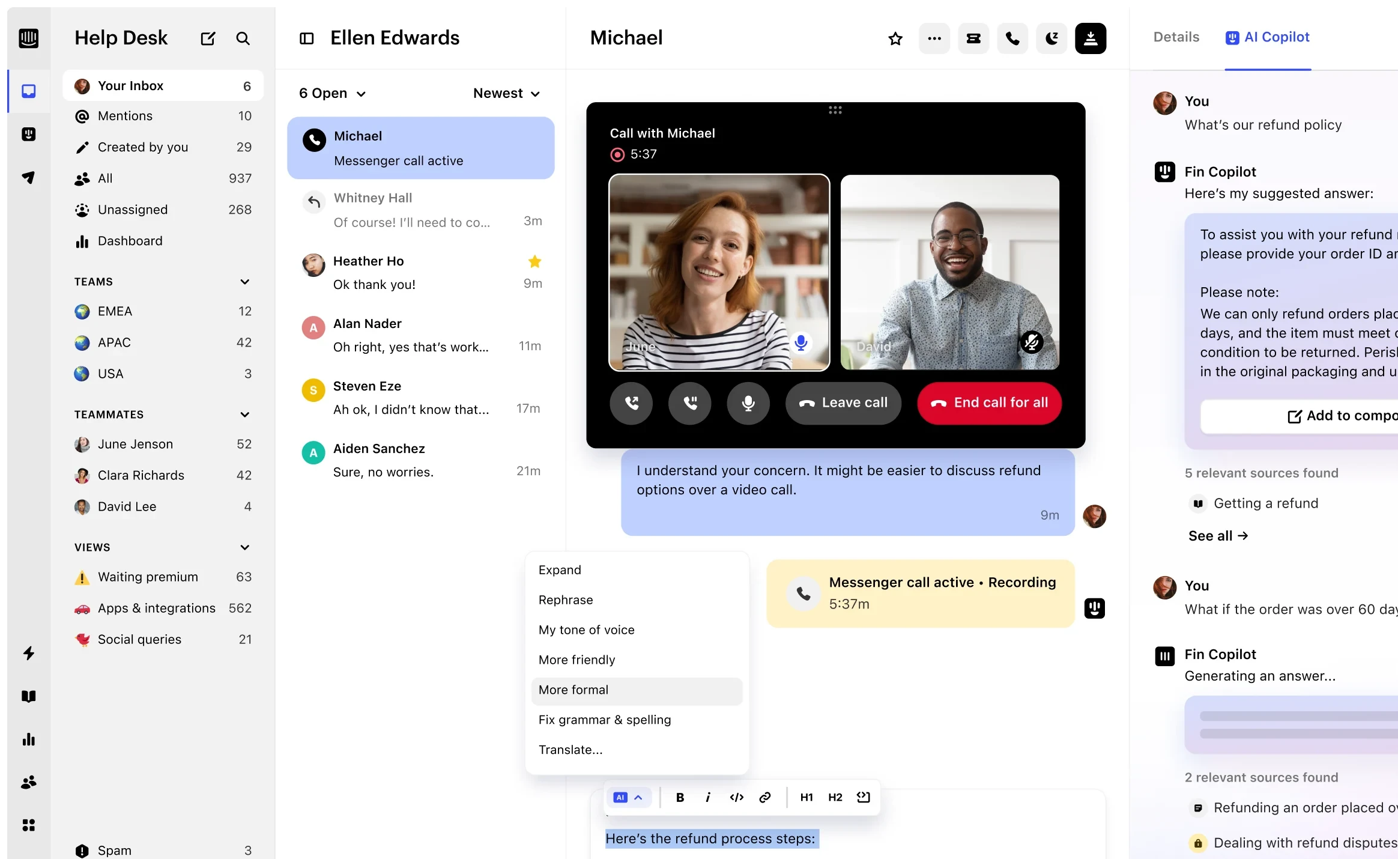Open Dealing with refund disputes source

(1293, 843)
